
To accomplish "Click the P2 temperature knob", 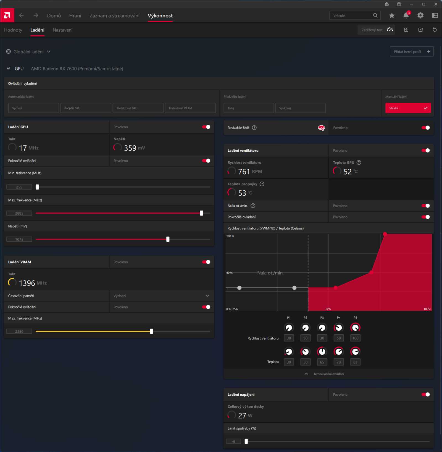I will point(305,351).
